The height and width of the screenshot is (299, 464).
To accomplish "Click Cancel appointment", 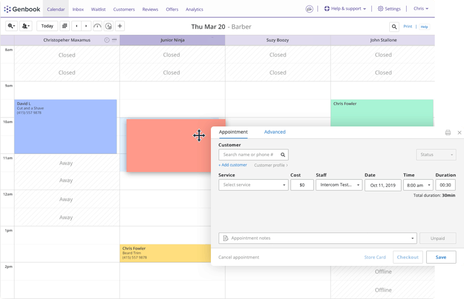I will (238, 257).
